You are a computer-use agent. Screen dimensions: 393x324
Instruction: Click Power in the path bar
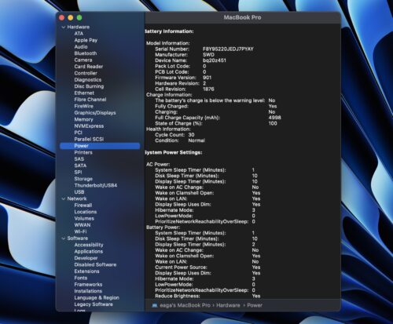[255, 305]
